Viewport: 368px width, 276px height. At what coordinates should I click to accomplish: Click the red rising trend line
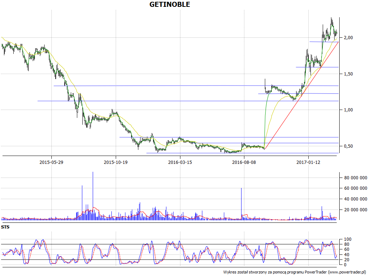pos(302,96)
